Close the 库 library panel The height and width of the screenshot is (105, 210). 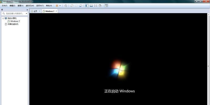point(27,10)
